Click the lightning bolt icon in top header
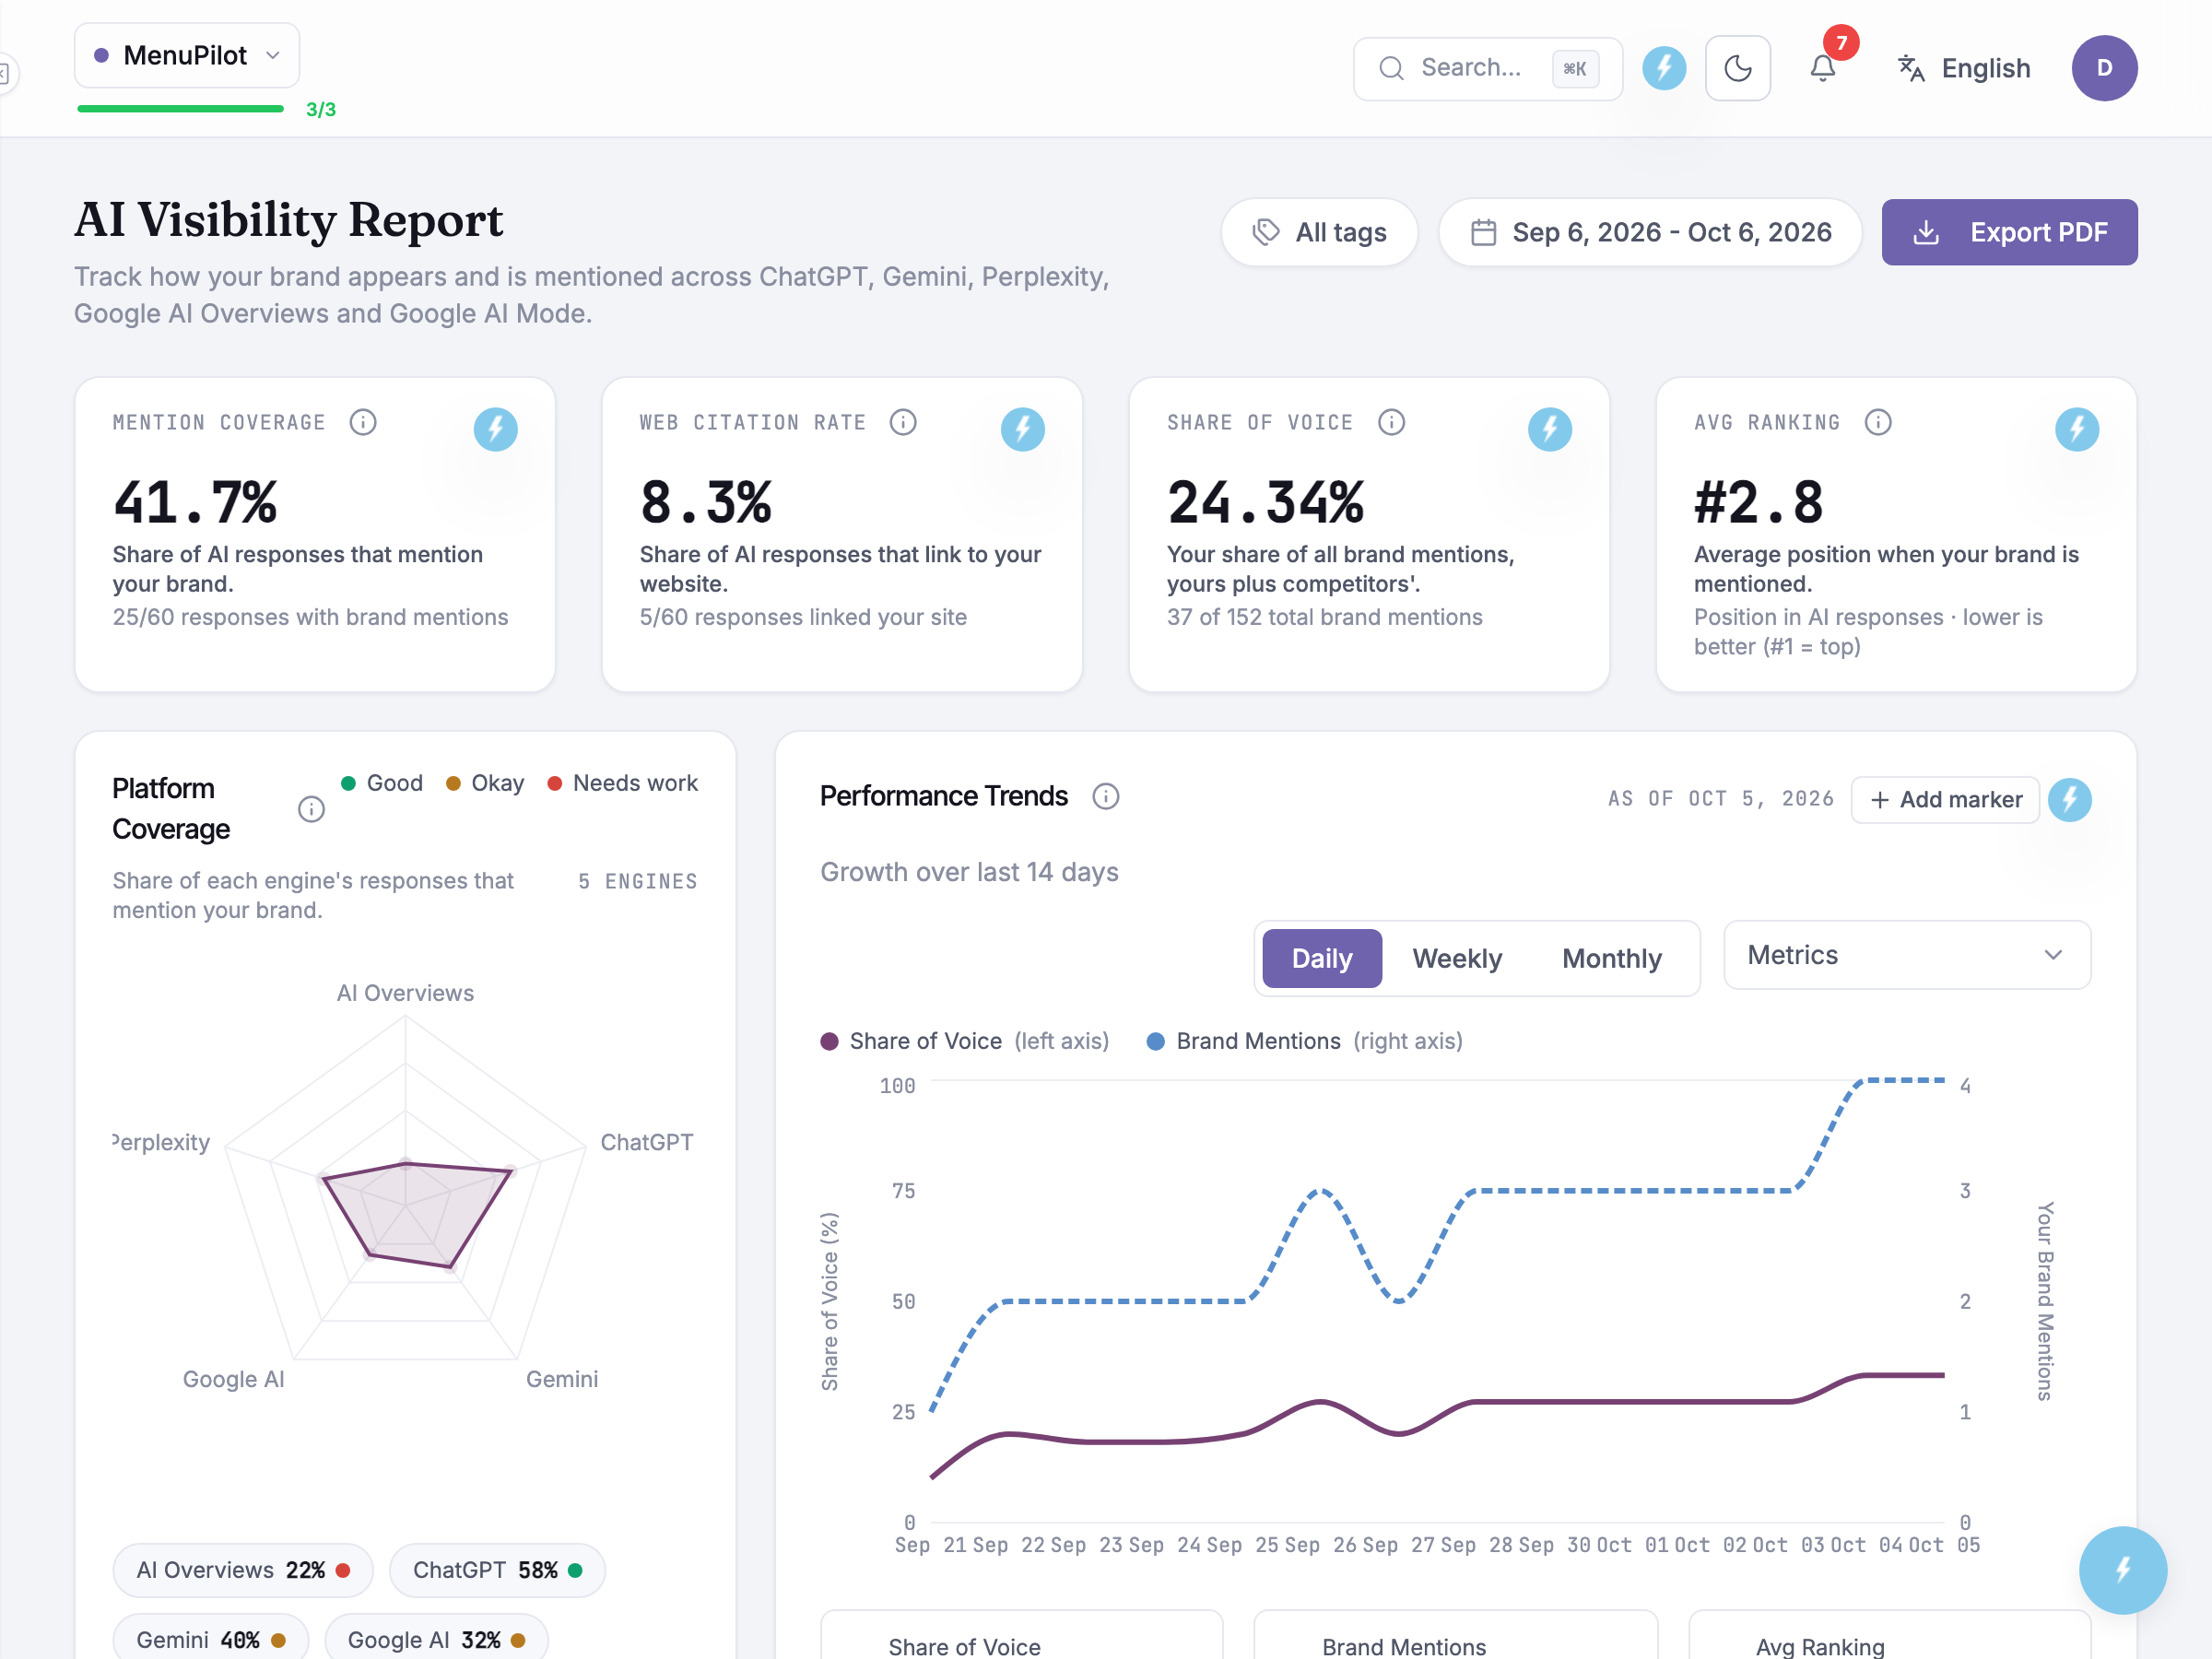The width and height of the screenshot is (2212, 1659). pos(1664,68)
